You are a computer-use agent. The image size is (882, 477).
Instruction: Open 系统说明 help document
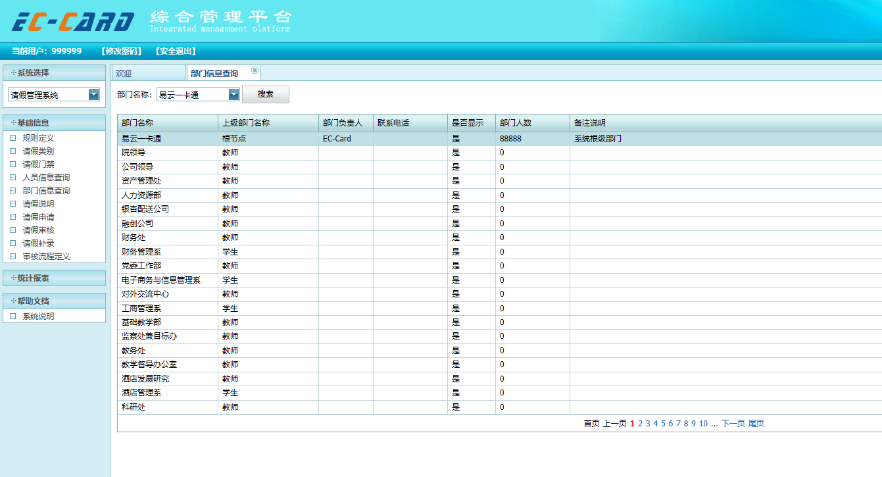point(38,316)
